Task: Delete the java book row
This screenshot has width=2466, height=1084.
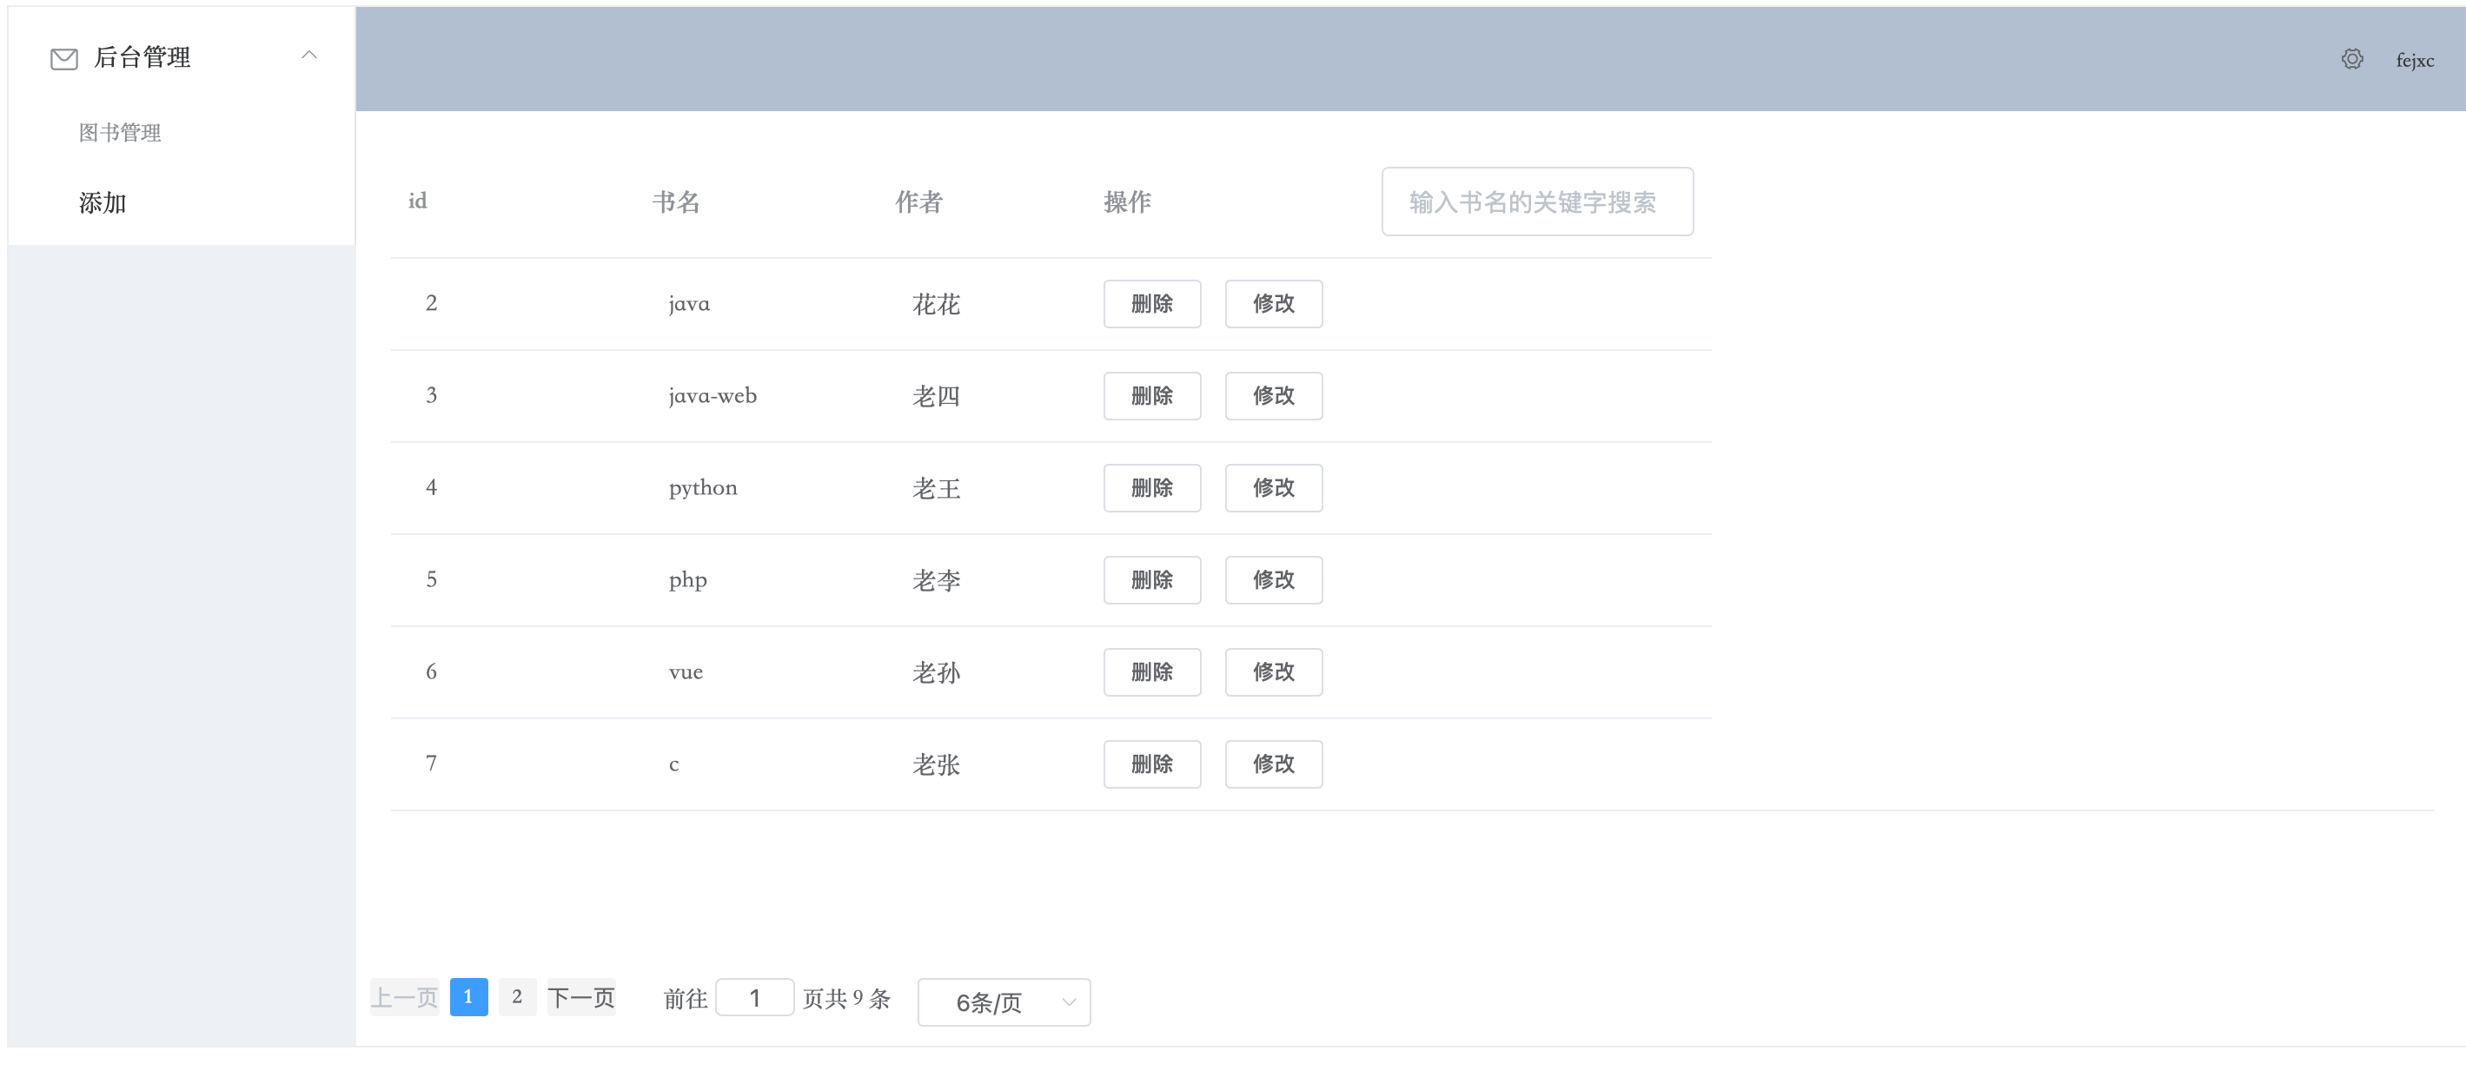Action: click(1151, 303)
